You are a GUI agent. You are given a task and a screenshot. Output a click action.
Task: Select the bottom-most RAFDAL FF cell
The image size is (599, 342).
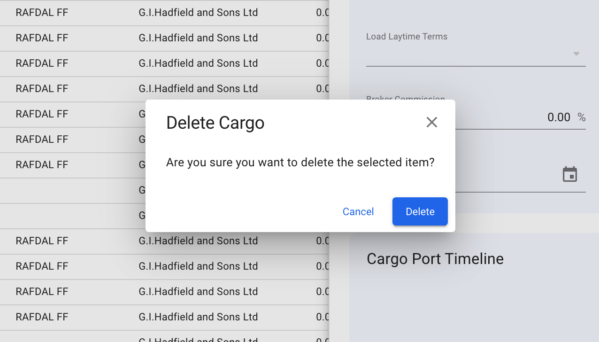tap(42, 317)
